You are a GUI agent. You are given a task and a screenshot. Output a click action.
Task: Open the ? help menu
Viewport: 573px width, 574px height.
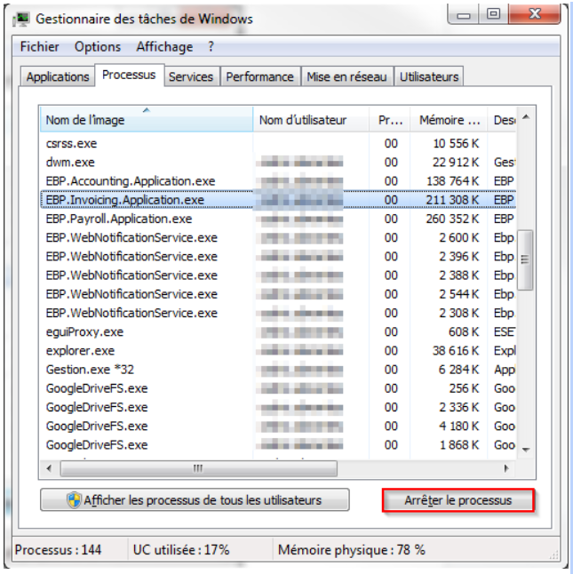[x=211, y=46]
